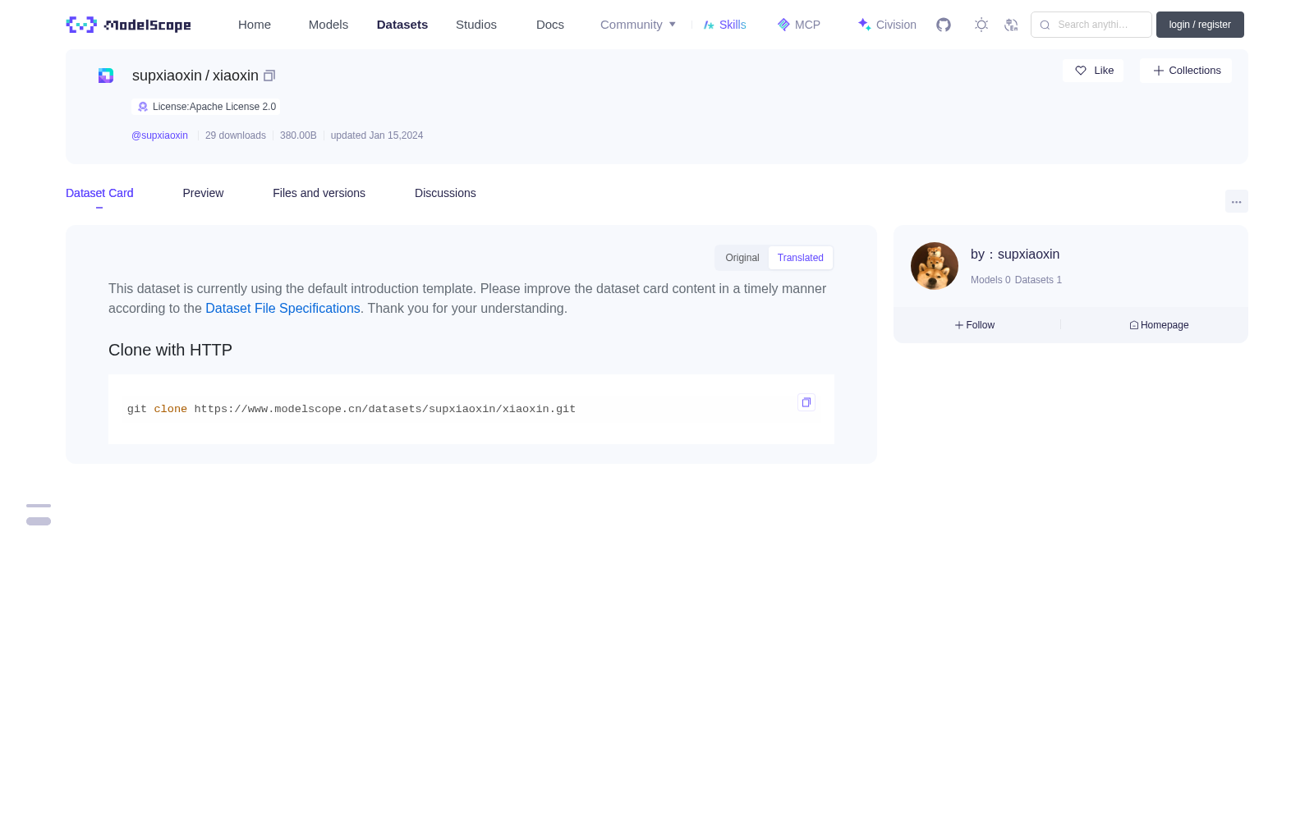Open the Discussions tab
Image resolution: width=1314 pixels, height=821 pixels.
[445, 194]
